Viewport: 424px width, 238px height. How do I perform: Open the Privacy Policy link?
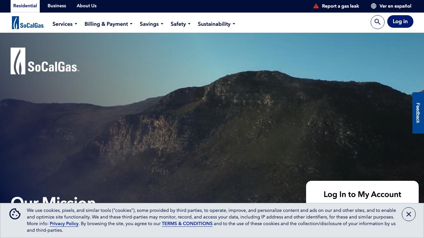point(64,224)
